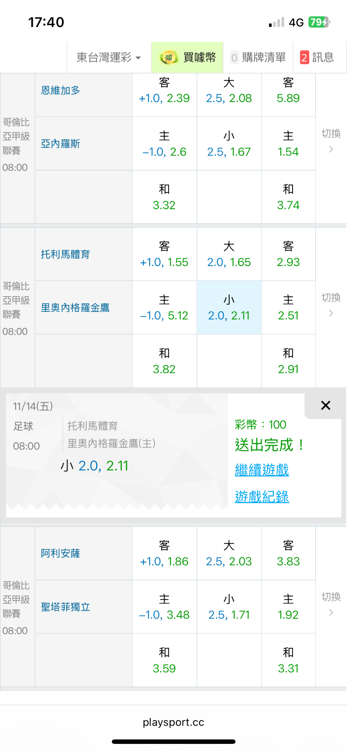347x751 pixels.
Task: Expand 切換 for 恩維加多 match
Action: pyautogui.click(x=331, y=141)
